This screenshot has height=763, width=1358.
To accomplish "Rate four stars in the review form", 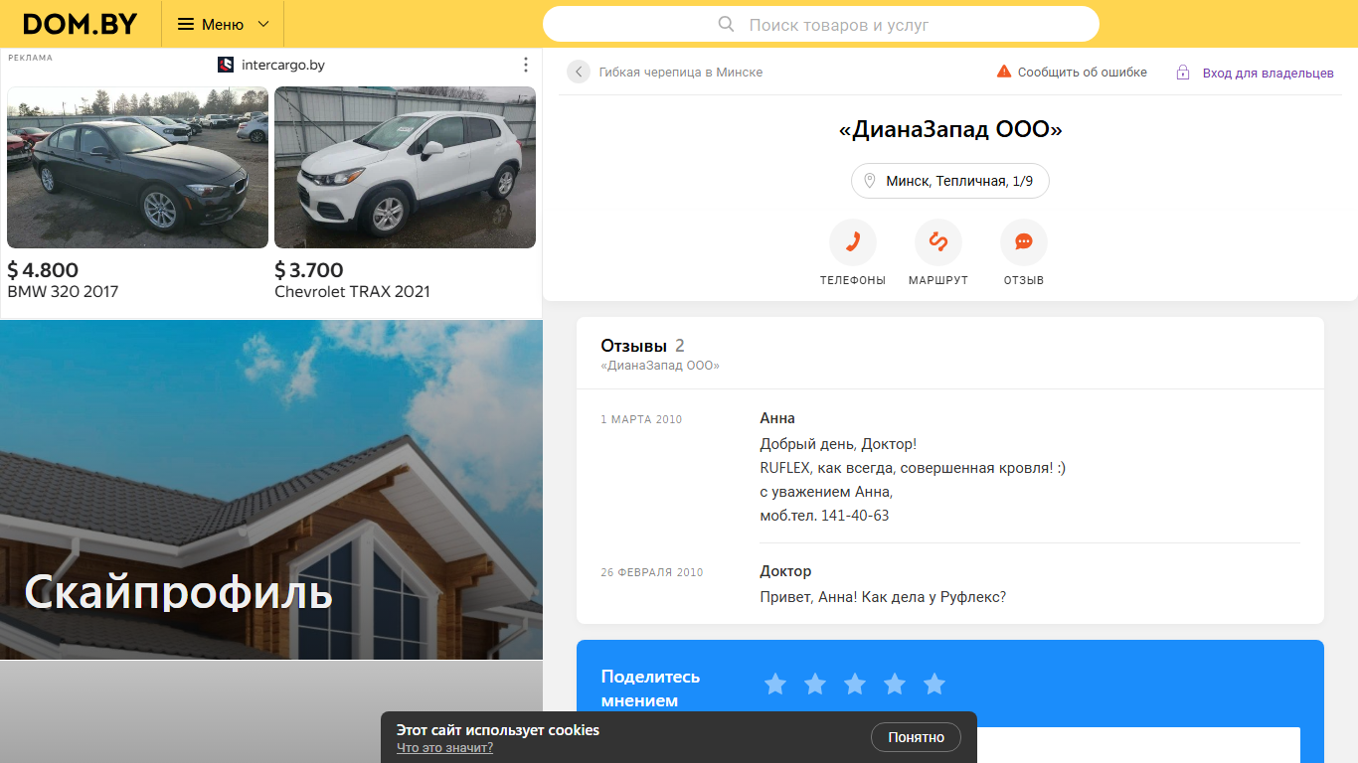I will [x=895, y=684].
